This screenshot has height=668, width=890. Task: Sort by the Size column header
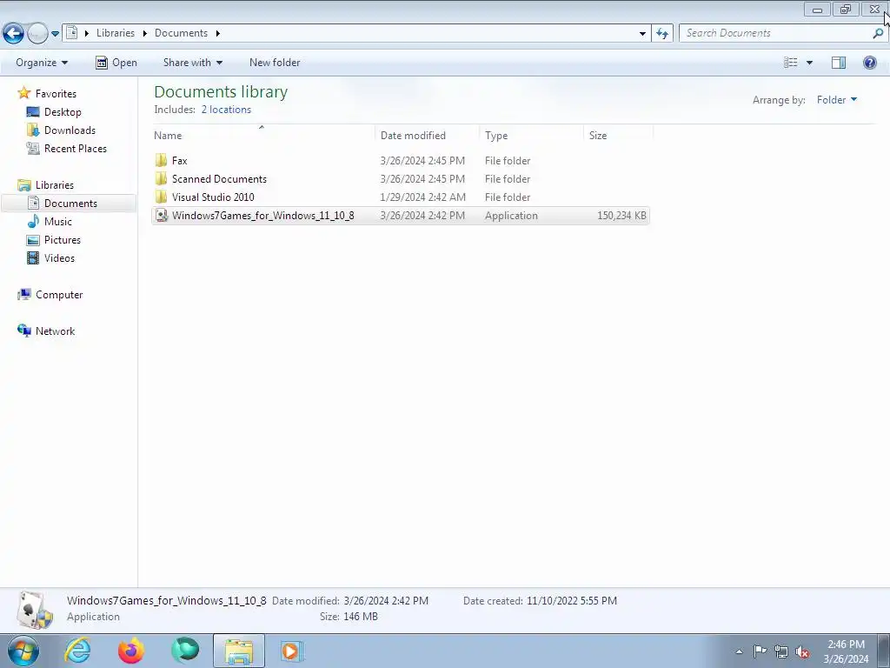click(x=619, y=135)
